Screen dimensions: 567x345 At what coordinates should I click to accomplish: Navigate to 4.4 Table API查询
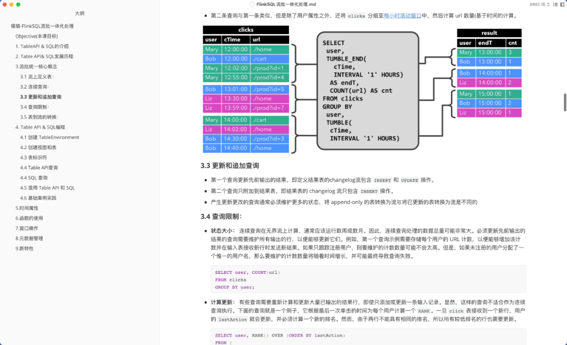[x=39, y=168]
